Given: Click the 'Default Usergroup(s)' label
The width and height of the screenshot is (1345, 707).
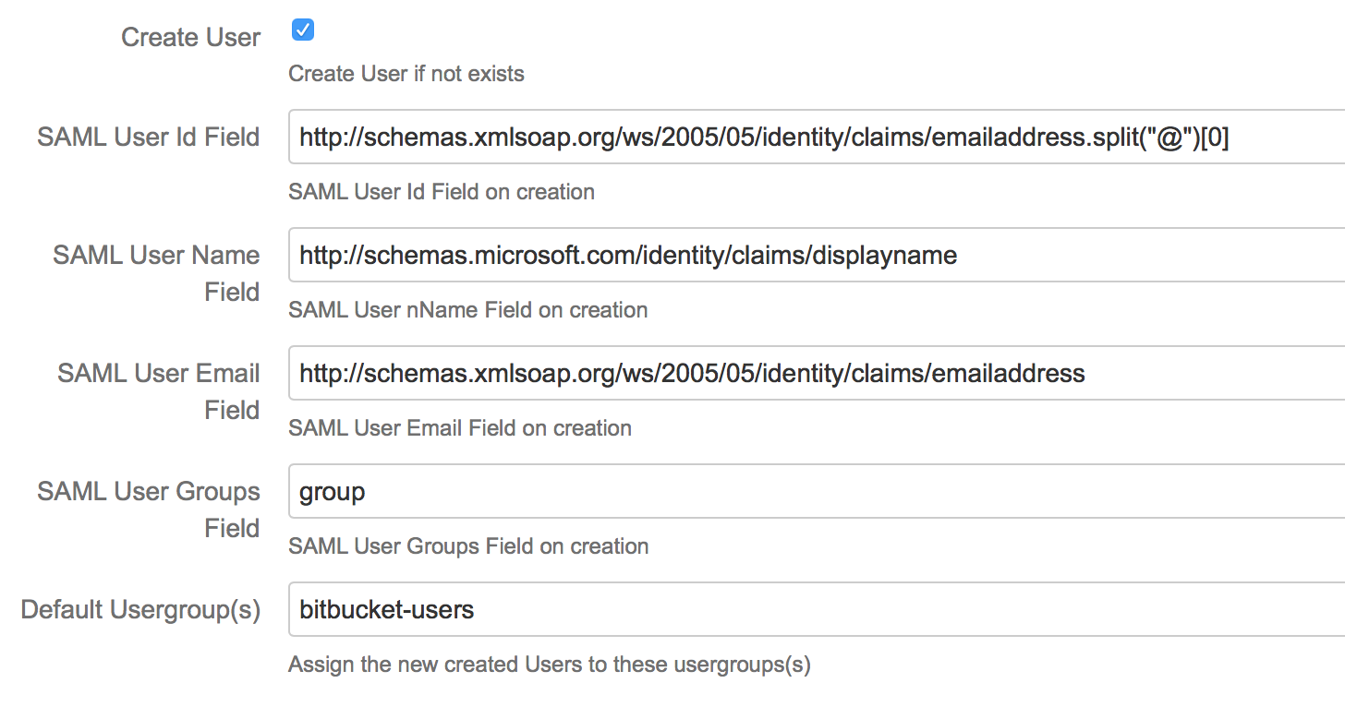Looking at the screenshot, I should pos(140,610).
